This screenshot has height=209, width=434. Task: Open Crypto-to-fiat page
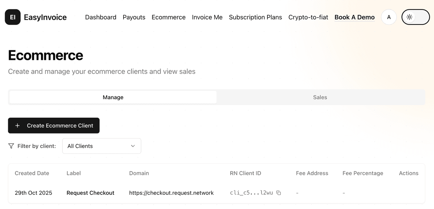click(308, 17)
